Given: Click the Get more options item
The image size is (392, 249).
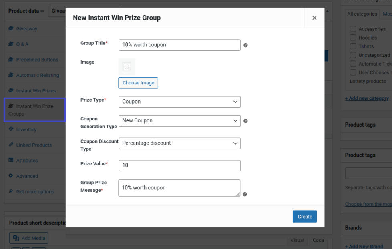Looking at the screenshot, I should pyautogui.click(x=35, y=192).
